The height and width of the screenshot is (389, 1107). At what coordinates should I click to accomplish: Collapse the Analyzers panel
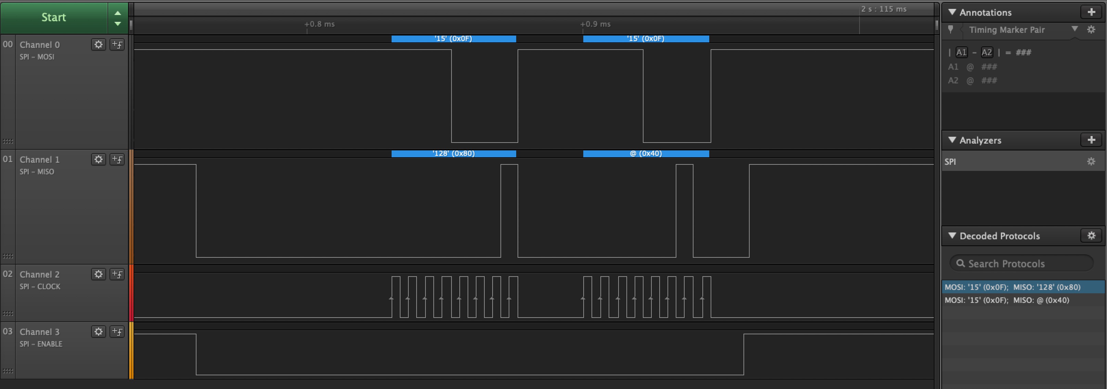(x=952, y=140)
